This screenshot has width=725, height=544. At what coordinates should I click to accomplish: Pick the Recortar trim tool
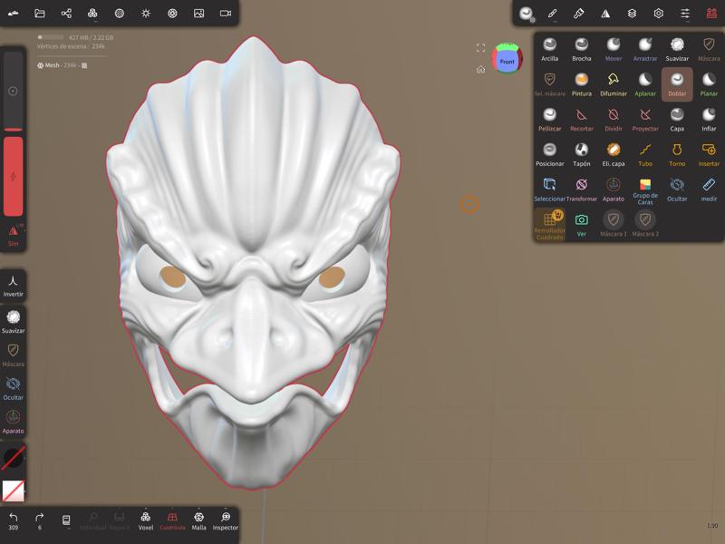point(581,120)
